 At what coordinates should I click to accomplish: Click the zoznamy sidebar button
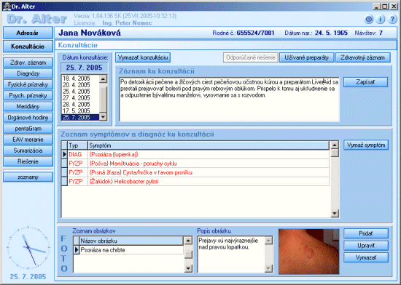pos(28,177)
